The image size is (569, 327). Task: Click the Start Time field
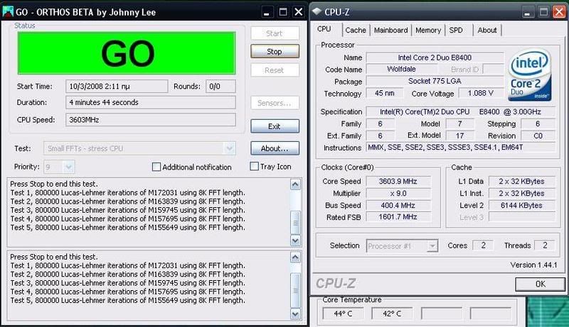(117, 87)
